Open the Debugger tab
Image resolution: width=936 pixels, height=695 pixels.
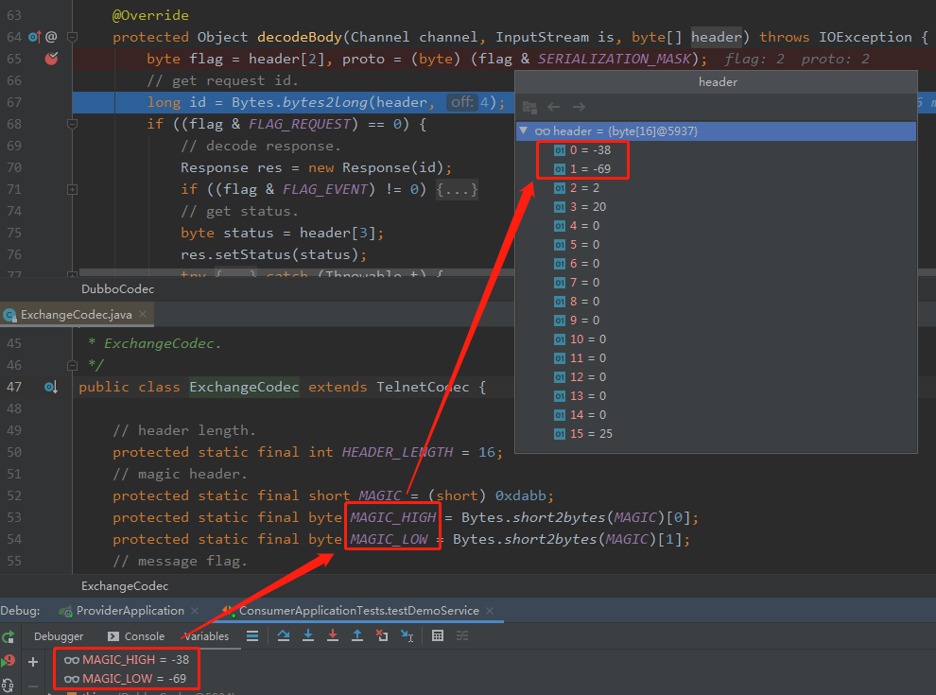click(x=59, y=636)
